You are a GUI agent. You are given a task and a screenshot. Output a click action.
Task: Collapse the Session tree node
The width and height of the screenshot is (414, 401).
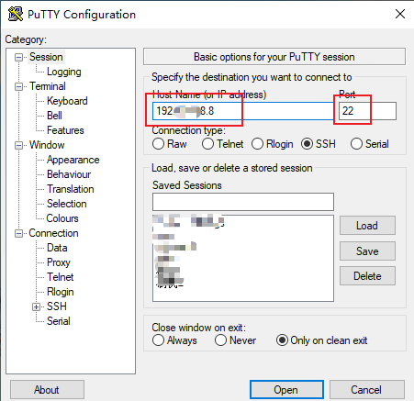(x=18, y=57)
